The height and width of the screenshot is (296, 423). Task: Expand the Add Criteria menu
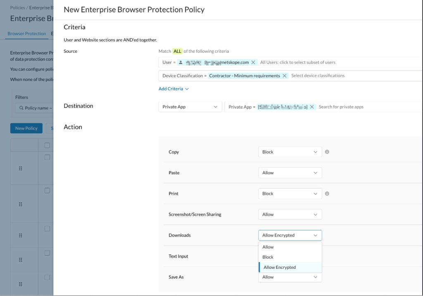click(x=173, y=89)
